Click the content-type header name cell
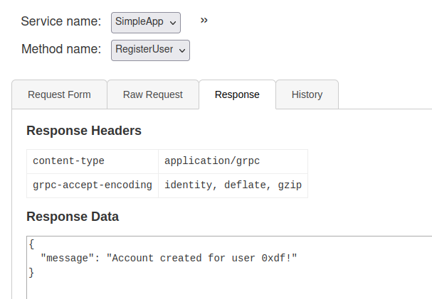 68,161
